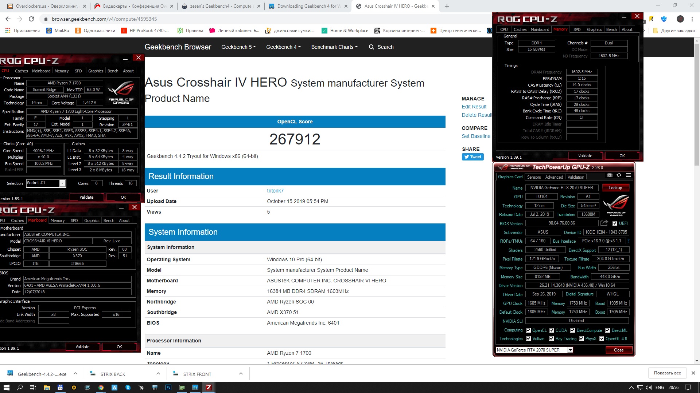Open SPD tab in Memory CPU-Z window
The height and width of the screenshot is (393, 700).
[577, 29]
